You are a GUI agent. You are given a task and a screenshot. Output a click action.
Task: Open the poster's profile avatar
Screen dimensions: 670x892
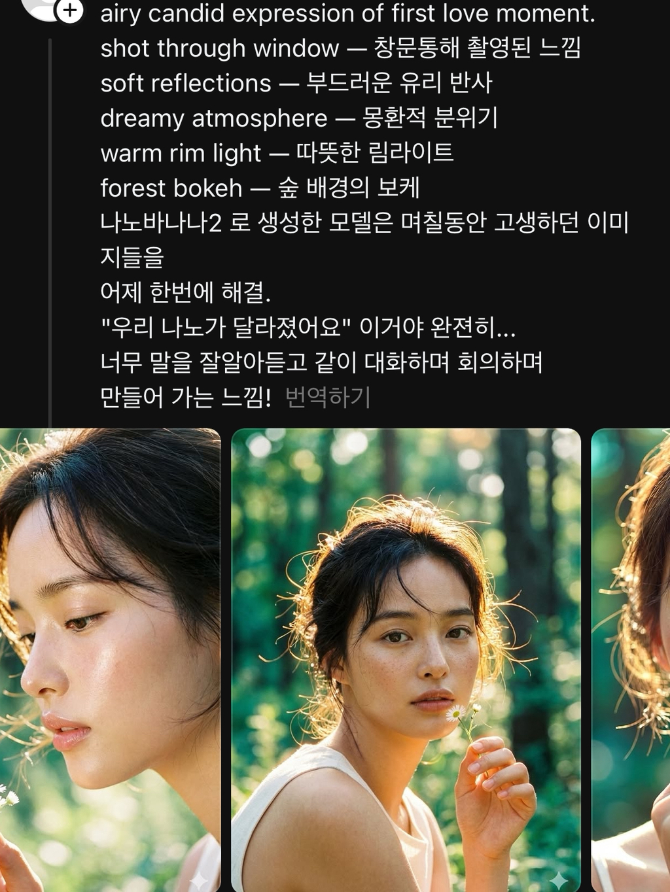43,8
